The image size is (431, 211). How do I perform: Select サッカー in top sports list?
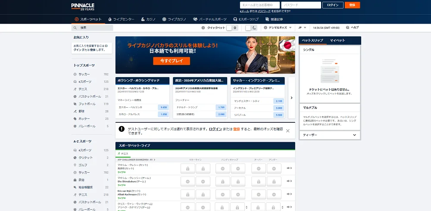[x=91, y=74]
